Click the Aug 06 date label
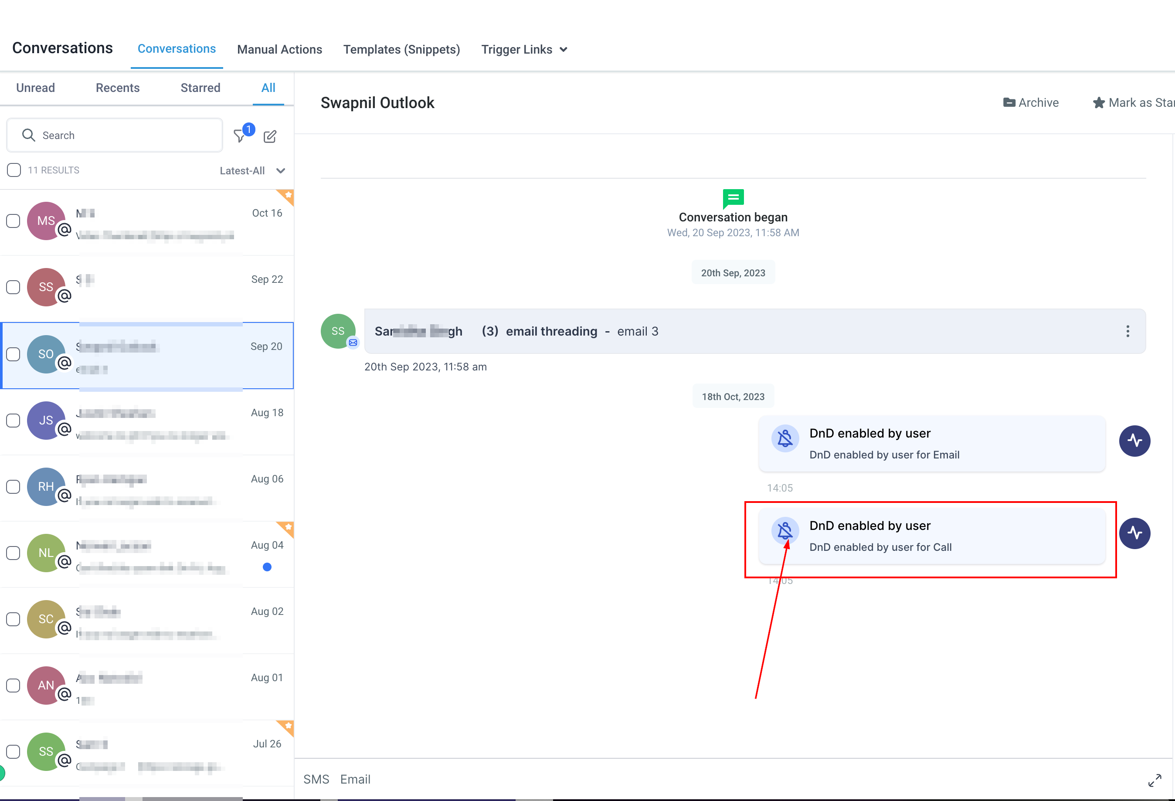This screenshot has width=1175, height=801. pos(267,479)
